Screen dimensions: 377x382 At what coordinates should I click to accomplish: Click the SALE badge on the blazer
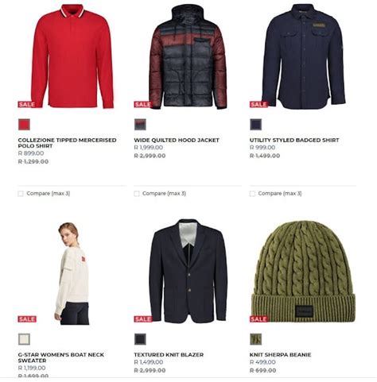pos(143,319)
